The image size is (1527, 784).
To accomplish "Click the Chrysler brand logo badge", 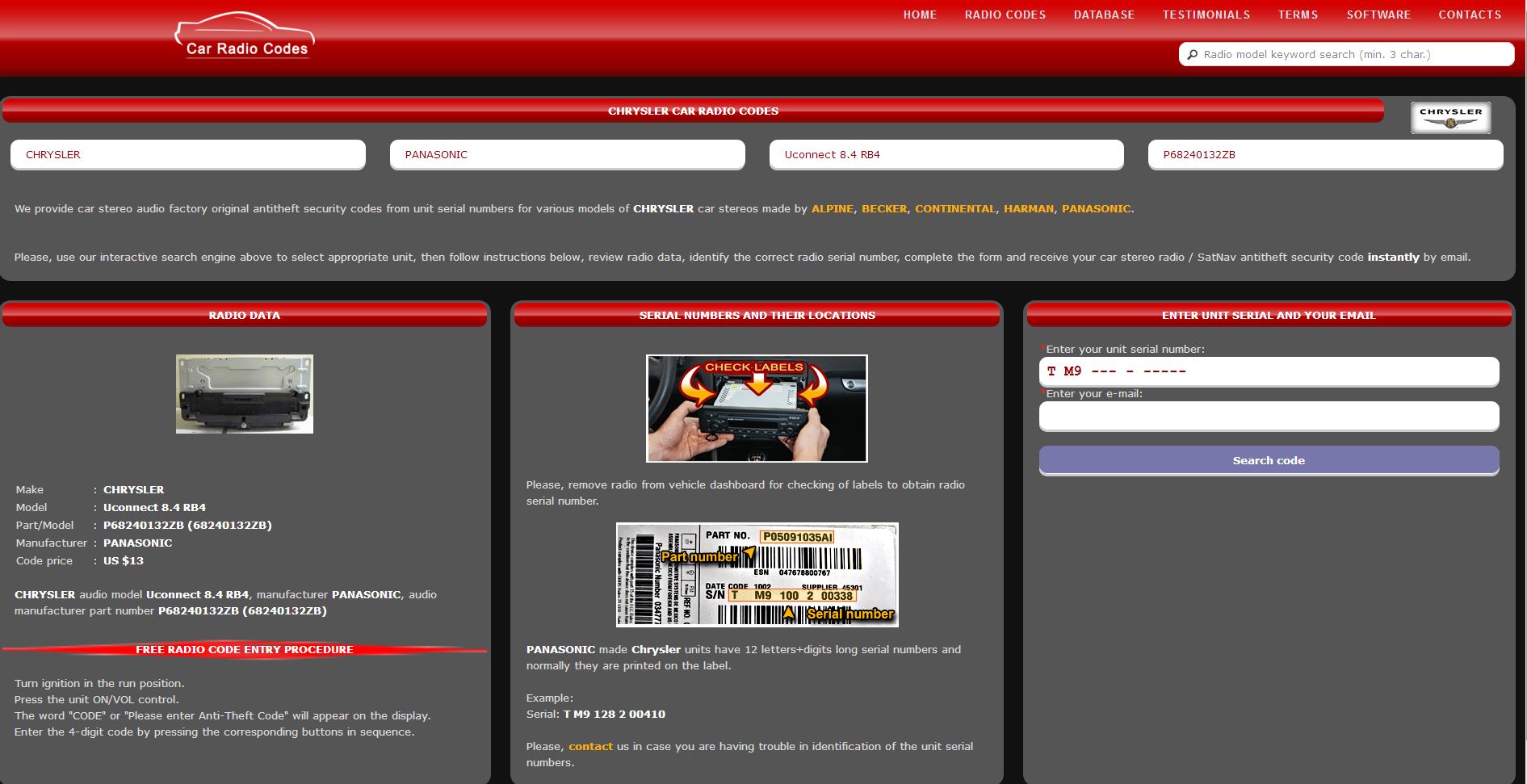I will point(1450,117).
